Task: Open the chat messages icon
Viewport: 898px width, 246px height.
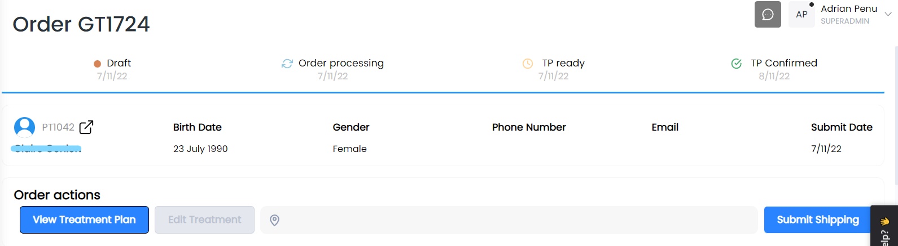Action: 768,15
